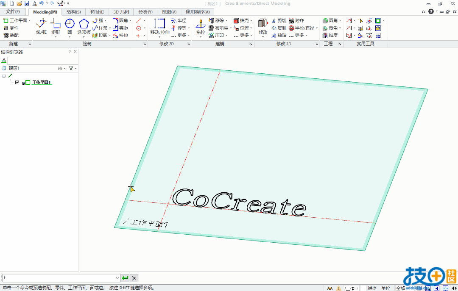
Task: Select the 移动/拉伸 move/stretch tool
Action: pos(159,27)
